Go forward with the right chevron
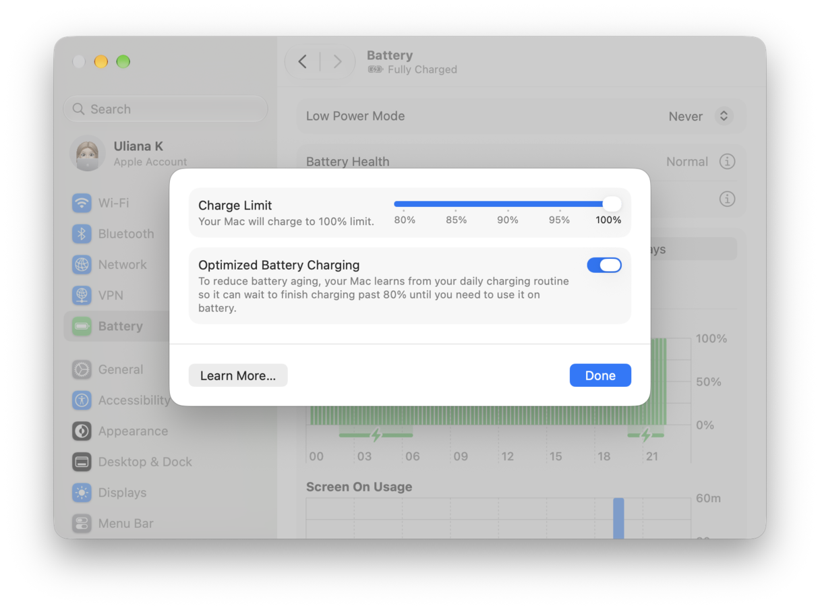820x610 pixels. coord(338,62)
